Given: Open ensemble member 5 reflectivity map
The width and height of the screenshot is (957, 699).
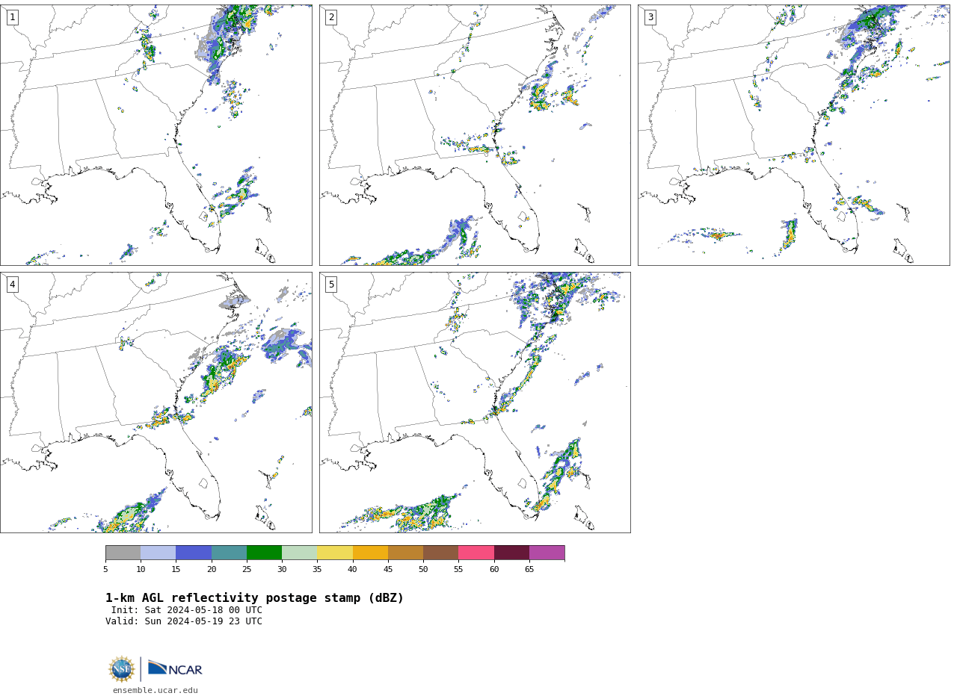Looking at the screenshot, I should point(475,403).
